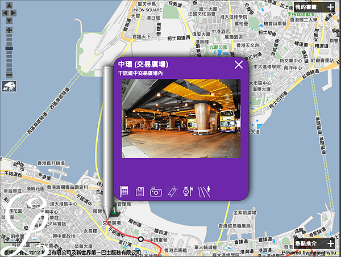Close the 中環 (交易廣場) info popup
Screen dimensions: 341x257
coord(239,65)
